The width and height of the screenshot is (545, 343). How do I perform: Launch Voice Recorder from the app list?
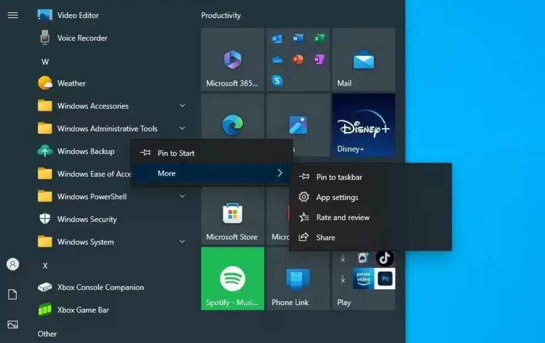pos(73,38)
